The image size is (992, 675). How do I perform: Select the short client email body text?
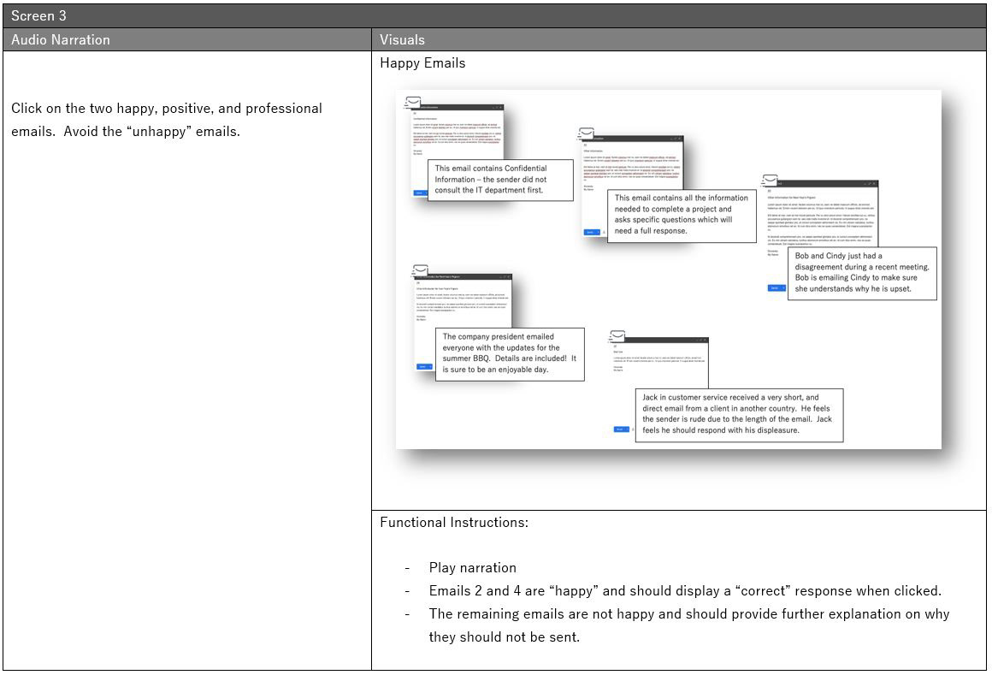point(658,360)
